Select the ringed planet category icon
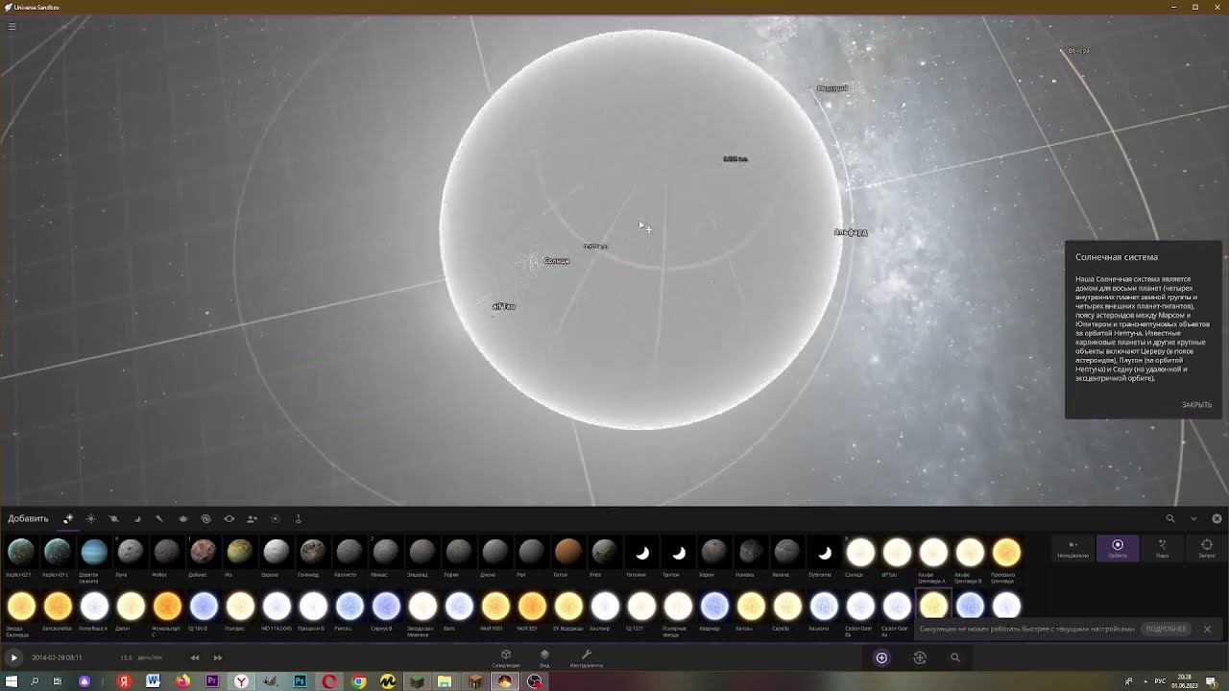The width and height of the screenshot is (1229, 691). pyautogui.click(x=113, y=518)
